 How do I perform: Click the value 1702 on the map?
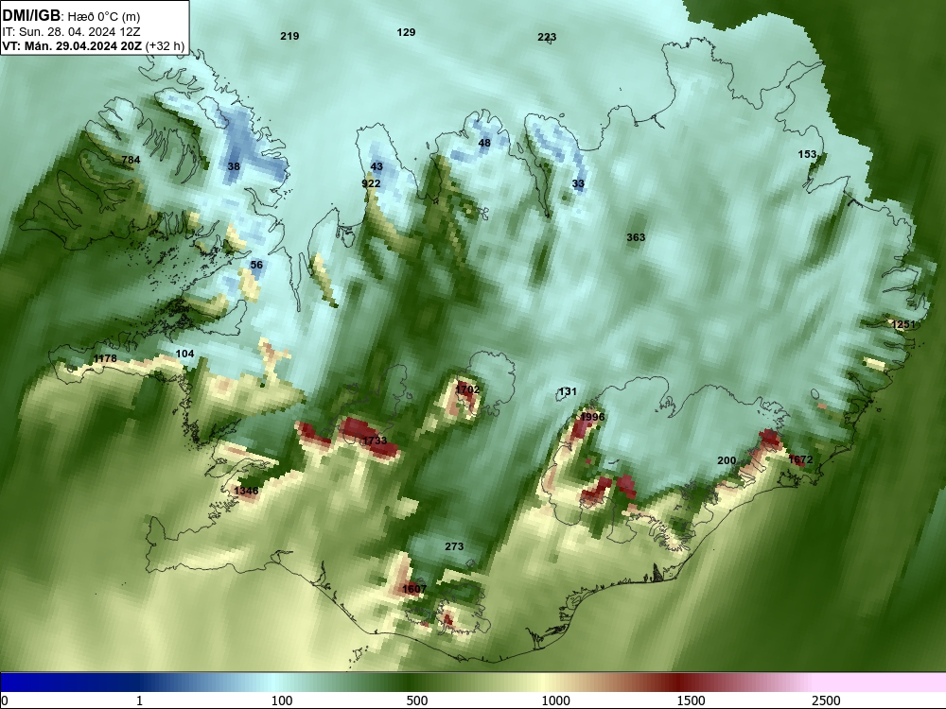point(467,389)
